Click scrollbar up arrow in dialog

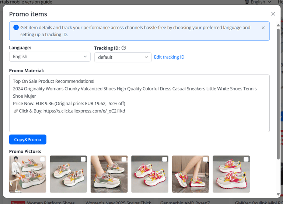(278, 25)
